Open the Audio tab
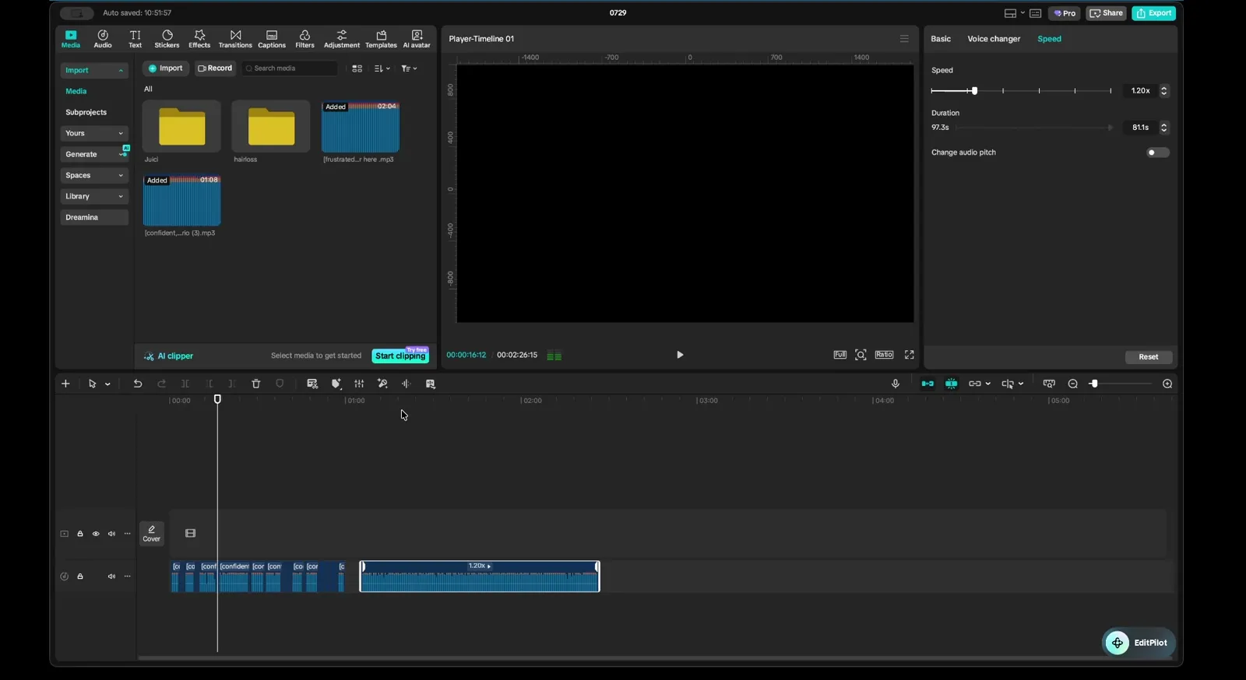 103,39
